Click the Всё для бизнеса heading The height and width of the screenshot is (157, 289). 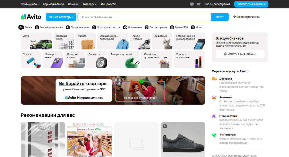click(x=229, y=38)
